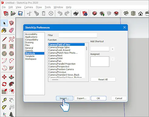
Task: Click the Reset All button
Action: pyautogui.click(x=103, y=79)
